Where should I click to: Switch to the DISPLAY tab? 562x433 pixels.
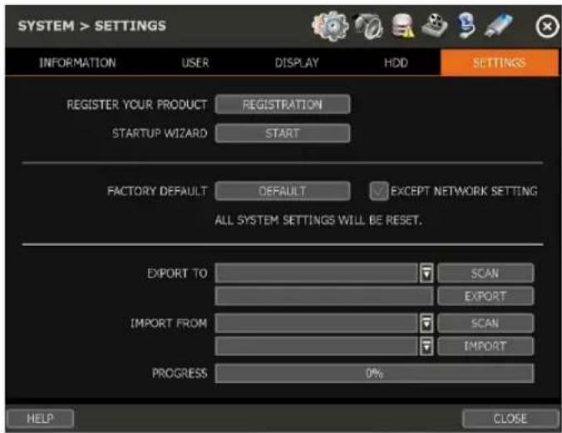coord(297,62)
